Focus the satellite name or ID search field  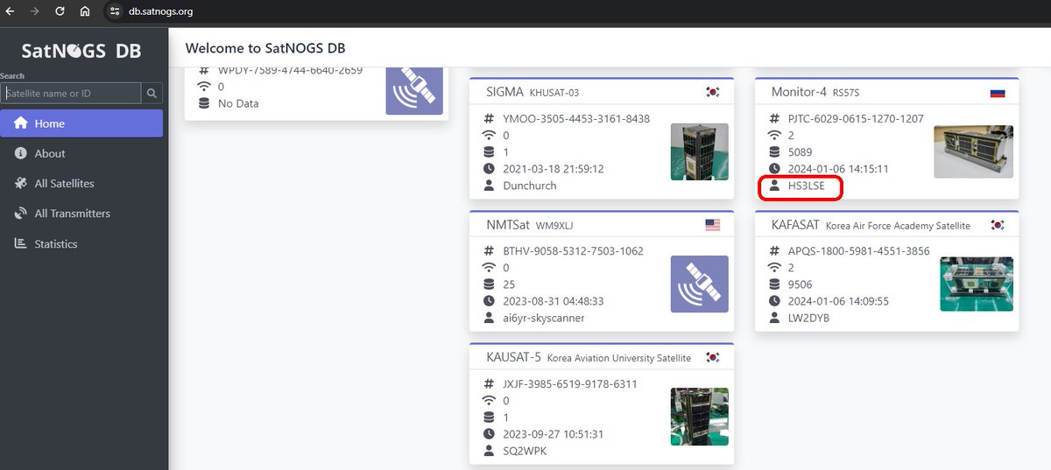pos(71,93)
